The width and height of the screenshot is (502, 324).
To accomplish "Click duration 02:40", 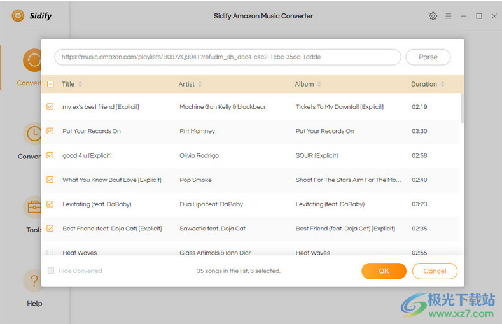I will (419, 180).
